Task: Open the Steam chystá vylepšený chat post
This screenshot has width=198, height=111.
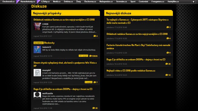Action: [x=65, y=64]
